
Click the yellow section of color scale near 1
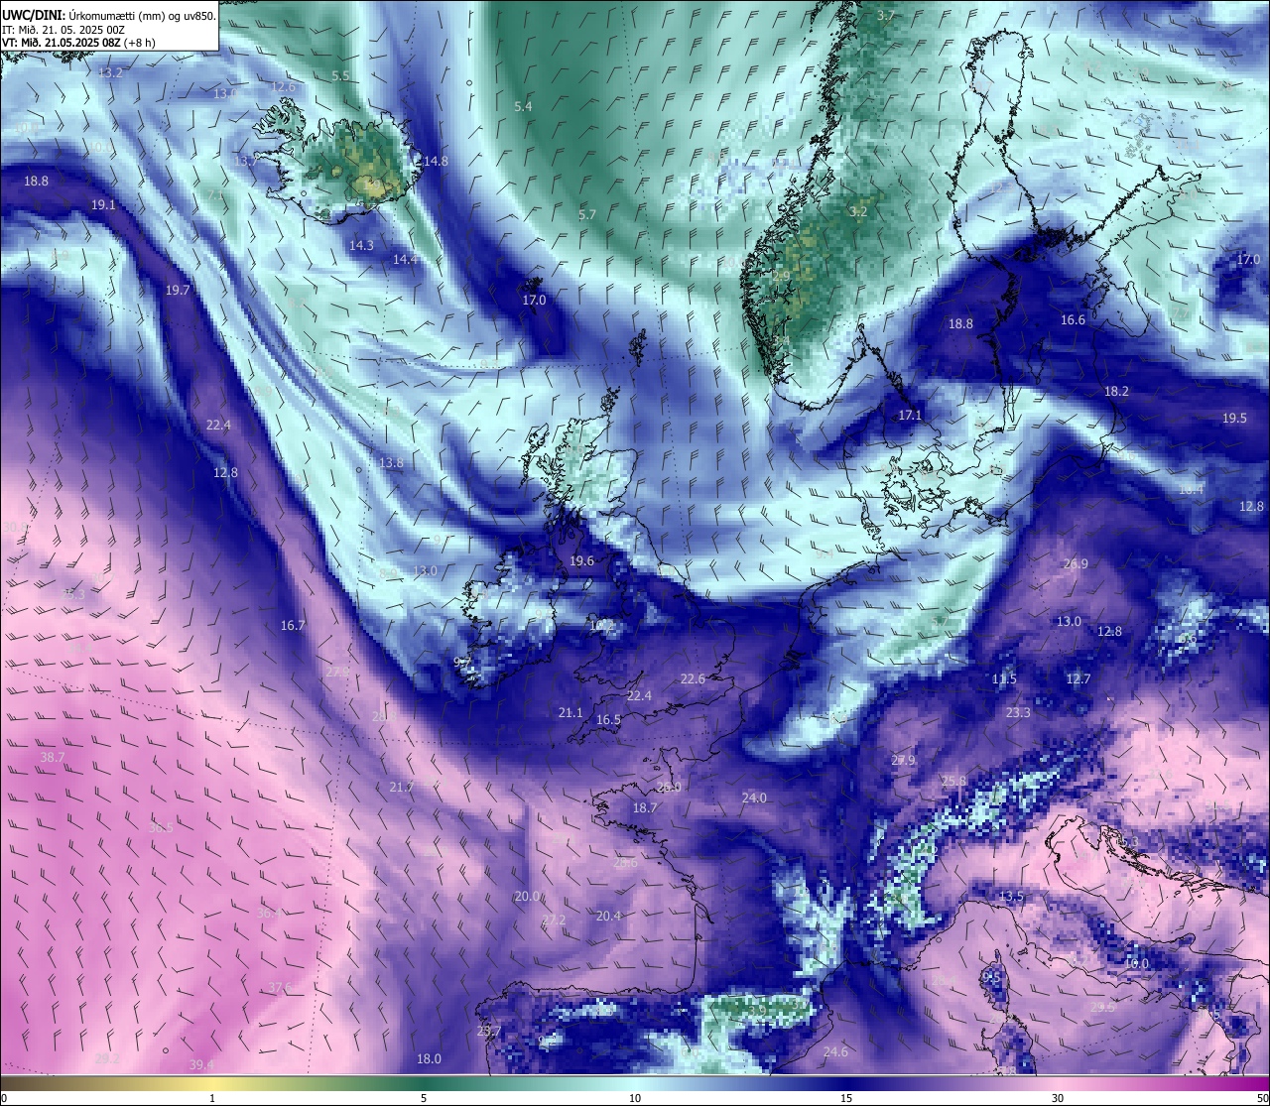[x=211, y=1082]
